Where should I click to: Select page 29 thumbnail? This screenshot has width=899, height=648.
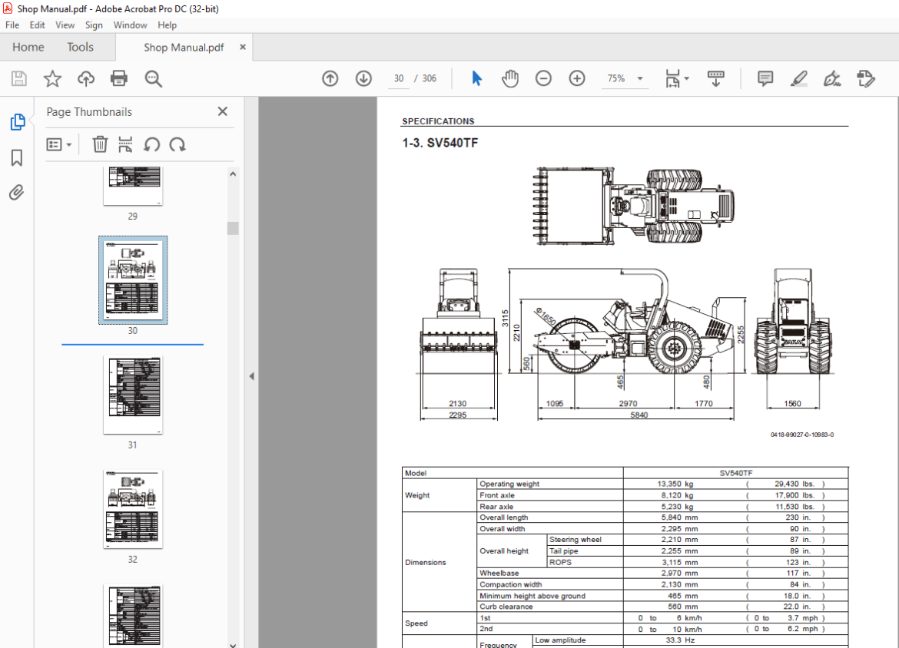pos(133,187)
